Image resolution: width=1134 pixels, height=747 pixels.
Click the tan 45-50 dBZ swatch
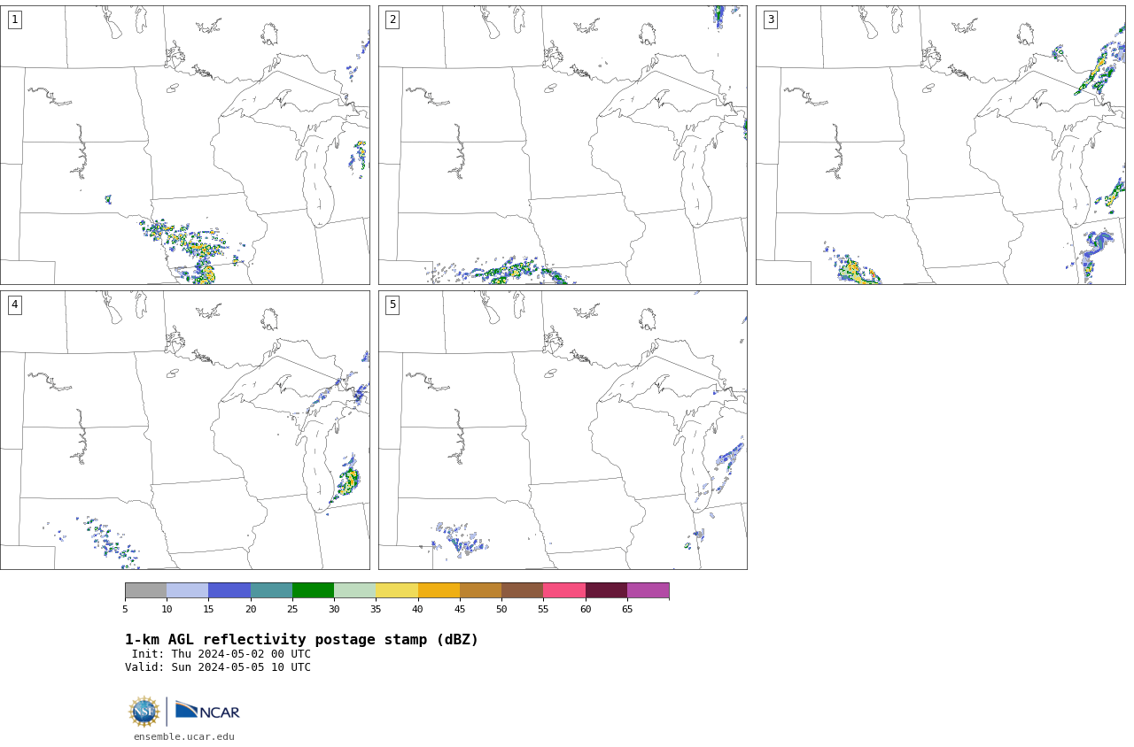click(480, 590)
